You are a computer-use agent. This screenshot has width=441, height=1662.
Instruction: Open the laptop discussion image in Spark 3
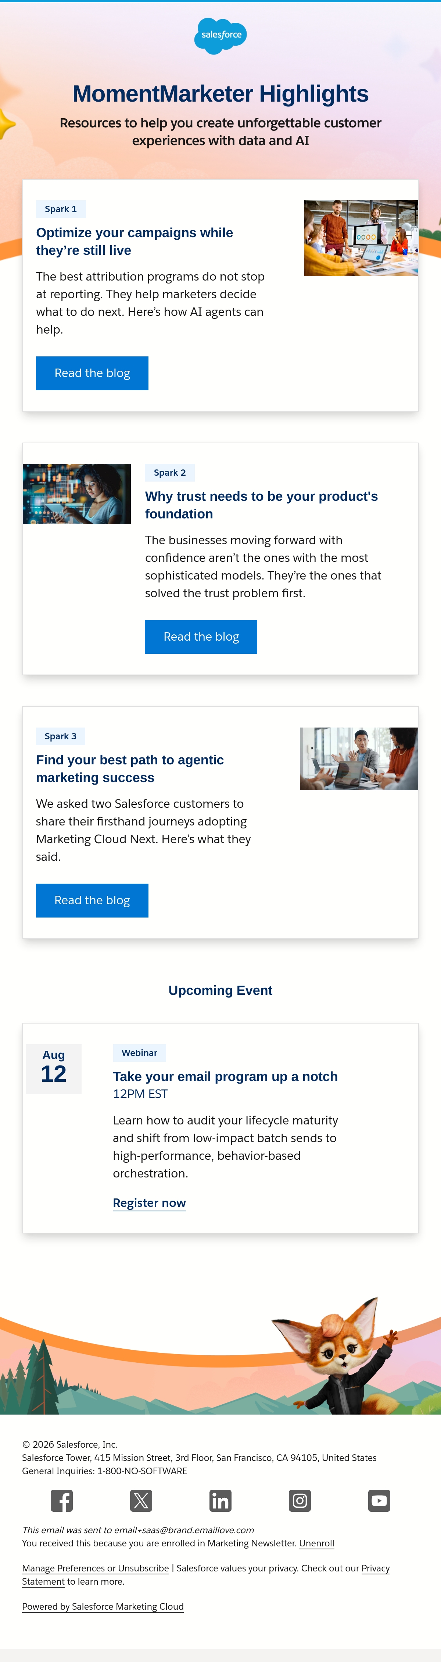[359, 759]
